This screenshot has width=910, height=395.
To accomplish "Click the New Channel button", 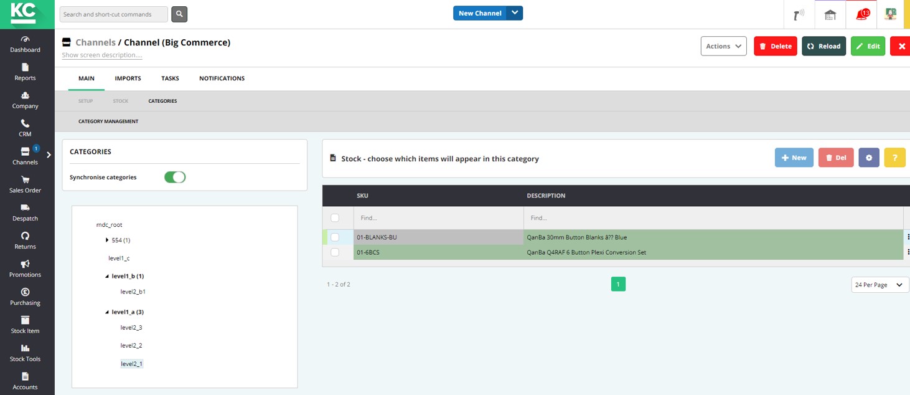I will (x=480, y=13).
